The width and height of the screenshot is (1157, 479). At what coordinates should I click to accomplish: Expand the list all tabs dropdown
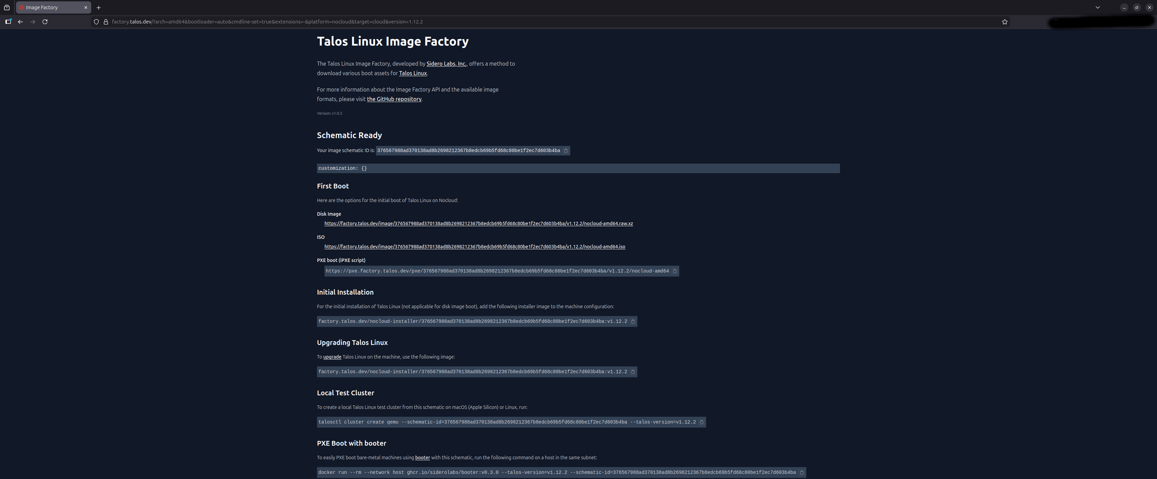click(1097, 7)
